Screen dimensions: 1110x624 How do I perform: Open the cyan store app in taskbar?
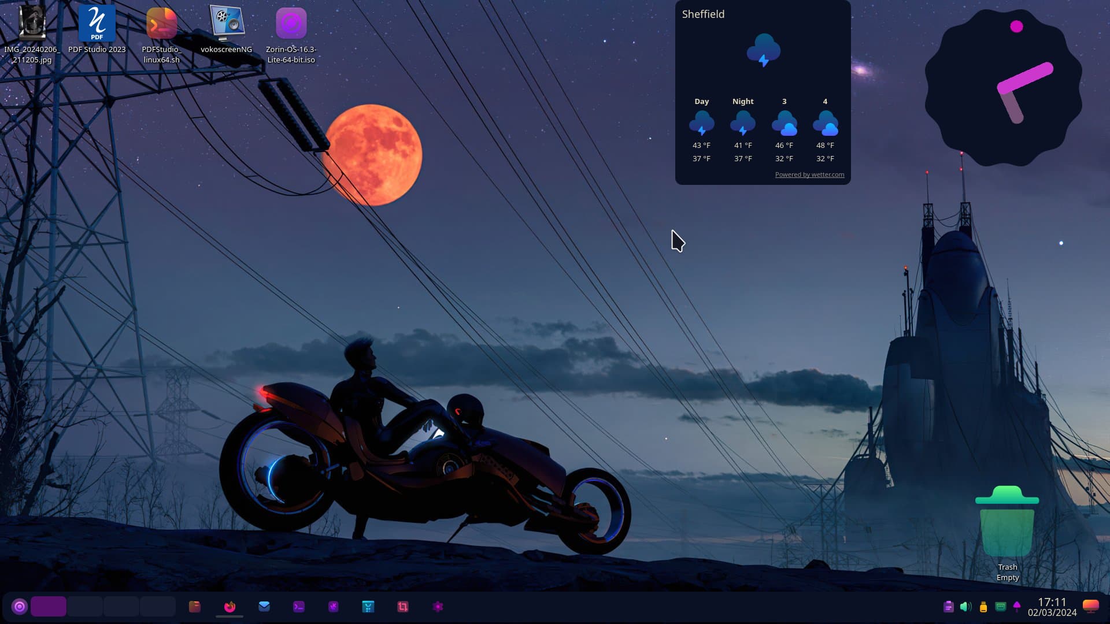[368, 607]
